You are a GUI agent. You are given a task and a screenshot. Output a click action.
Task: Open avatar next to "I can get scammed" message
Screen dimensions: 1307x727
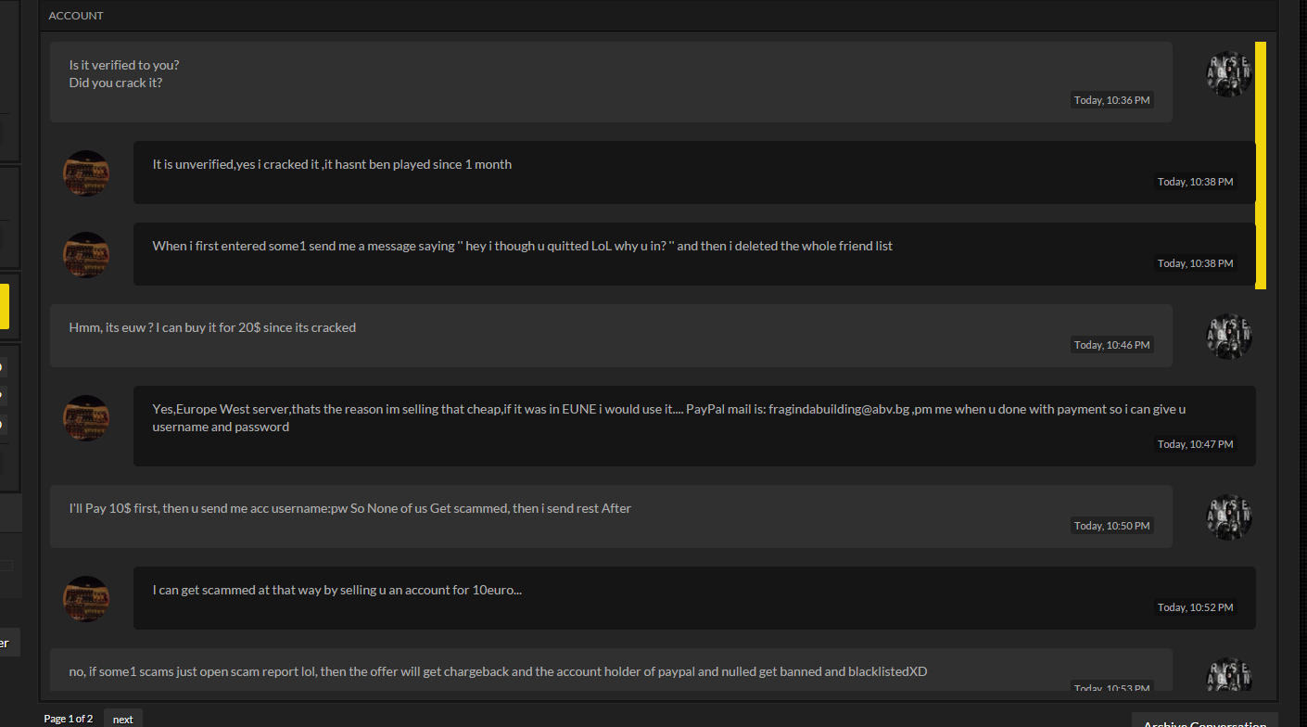[x=85, y=599]
